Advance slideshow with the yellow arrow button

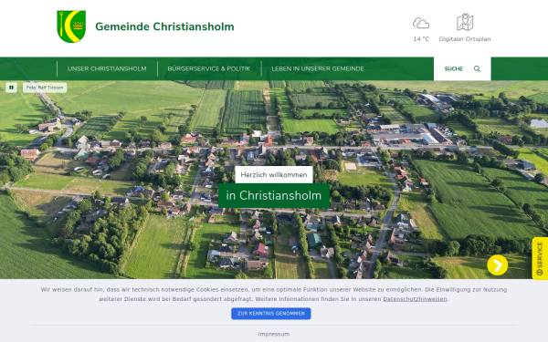pyautogui.click(x=498, y=264)
